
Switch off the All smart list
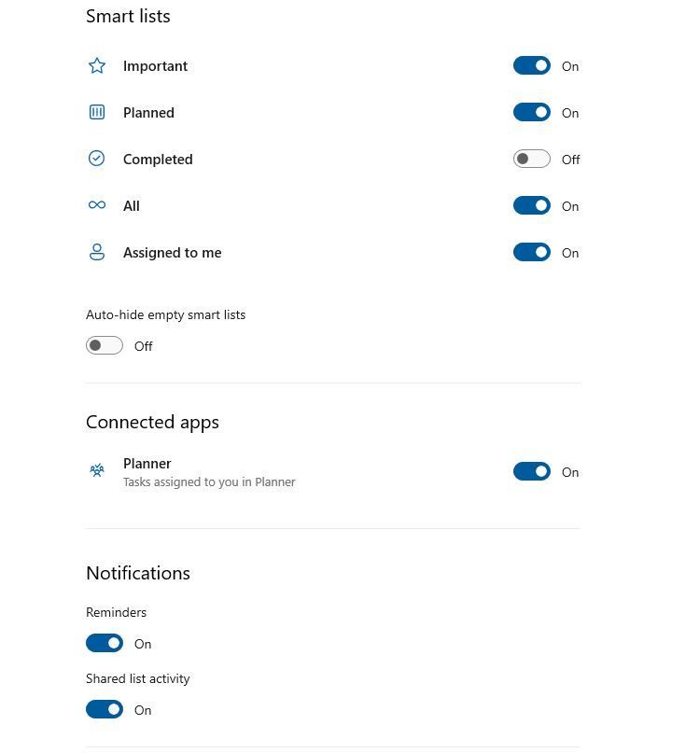pos(532,206)
